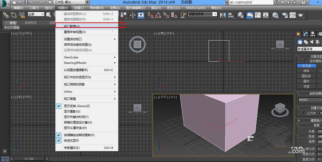
Task: Choose Create Camera From View entry
Action: pyautogui.click(x=87, y=70)
